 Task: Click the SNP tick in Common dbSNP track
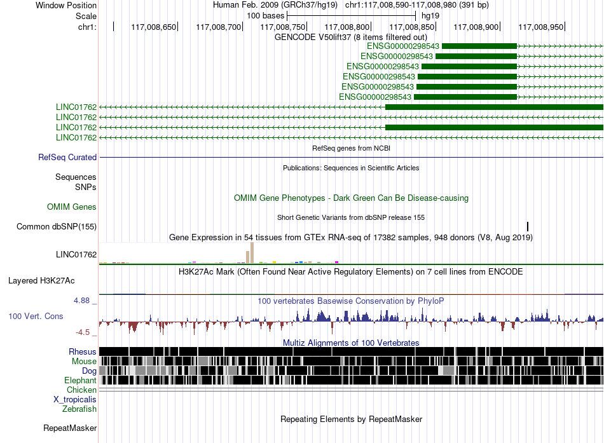[527, 226]
